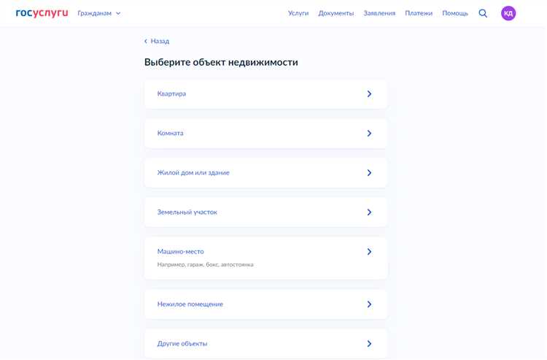The width and height of the screenshot is (547, 360).
Task: Open the КД user avatar
Action: coord(508,13)
